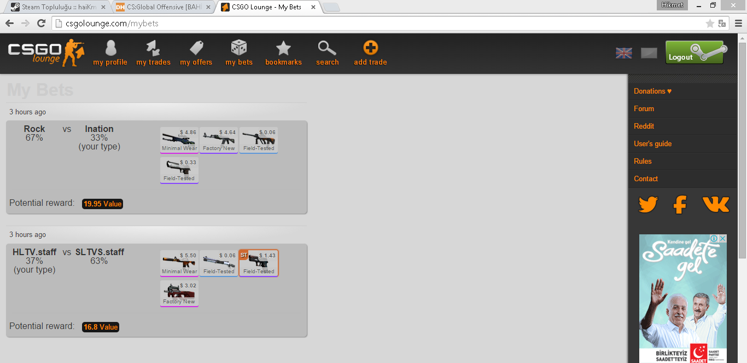Click the $4.64 Factory New item
This screenshot has height=363, width=747.
[x=219, y=140]
